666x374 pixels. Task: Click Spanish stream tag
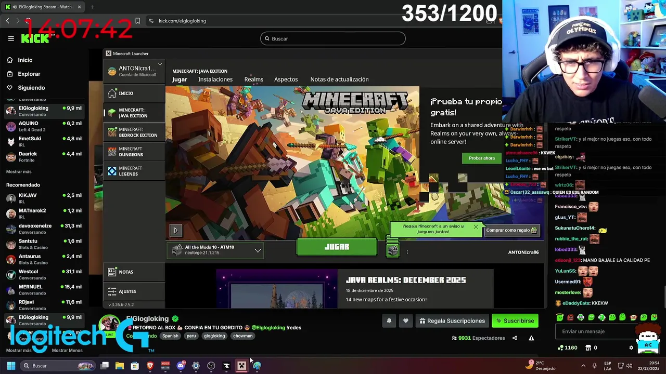tap(170, 336)
